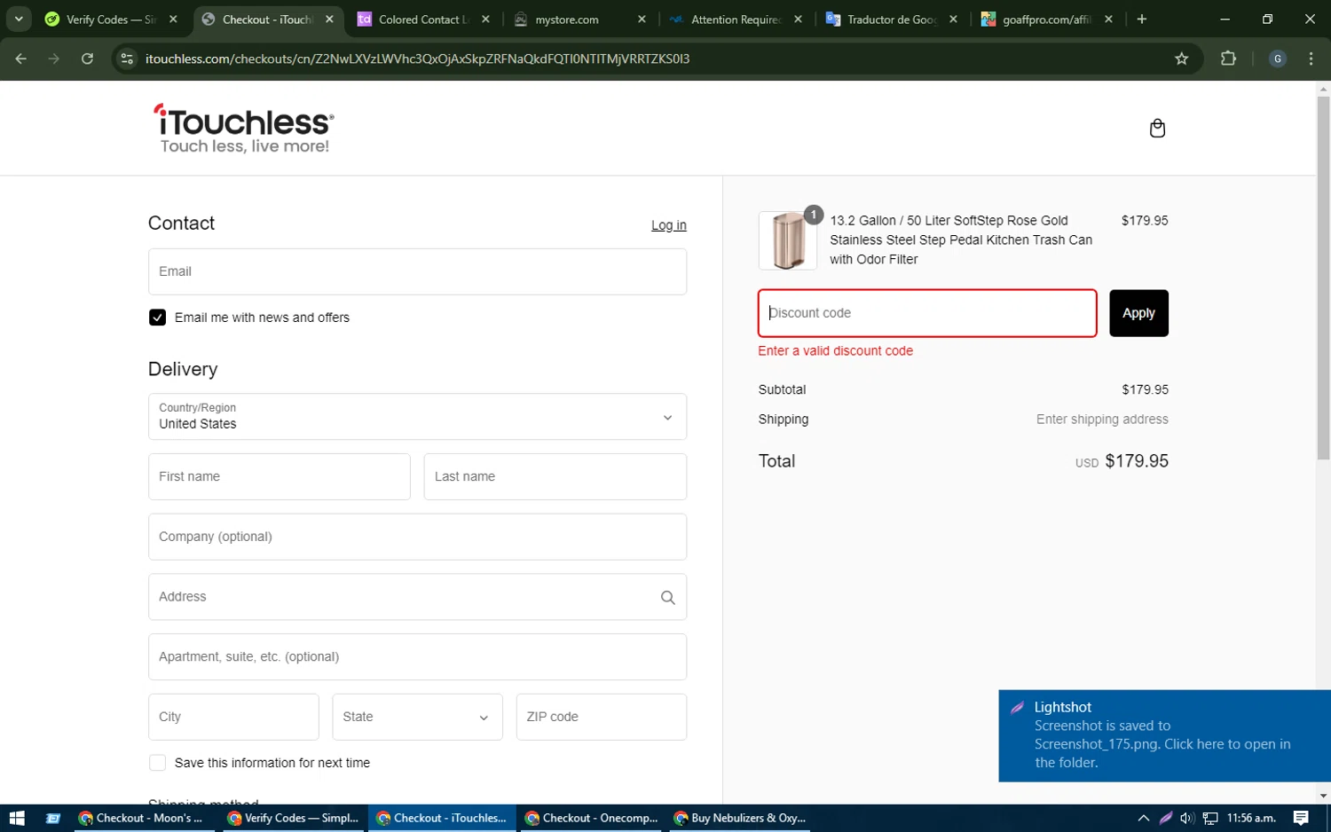This screenshot has height=832, width=1331.
Task: Open the Lightshot screenshot saved notification
Action: 1164,735
